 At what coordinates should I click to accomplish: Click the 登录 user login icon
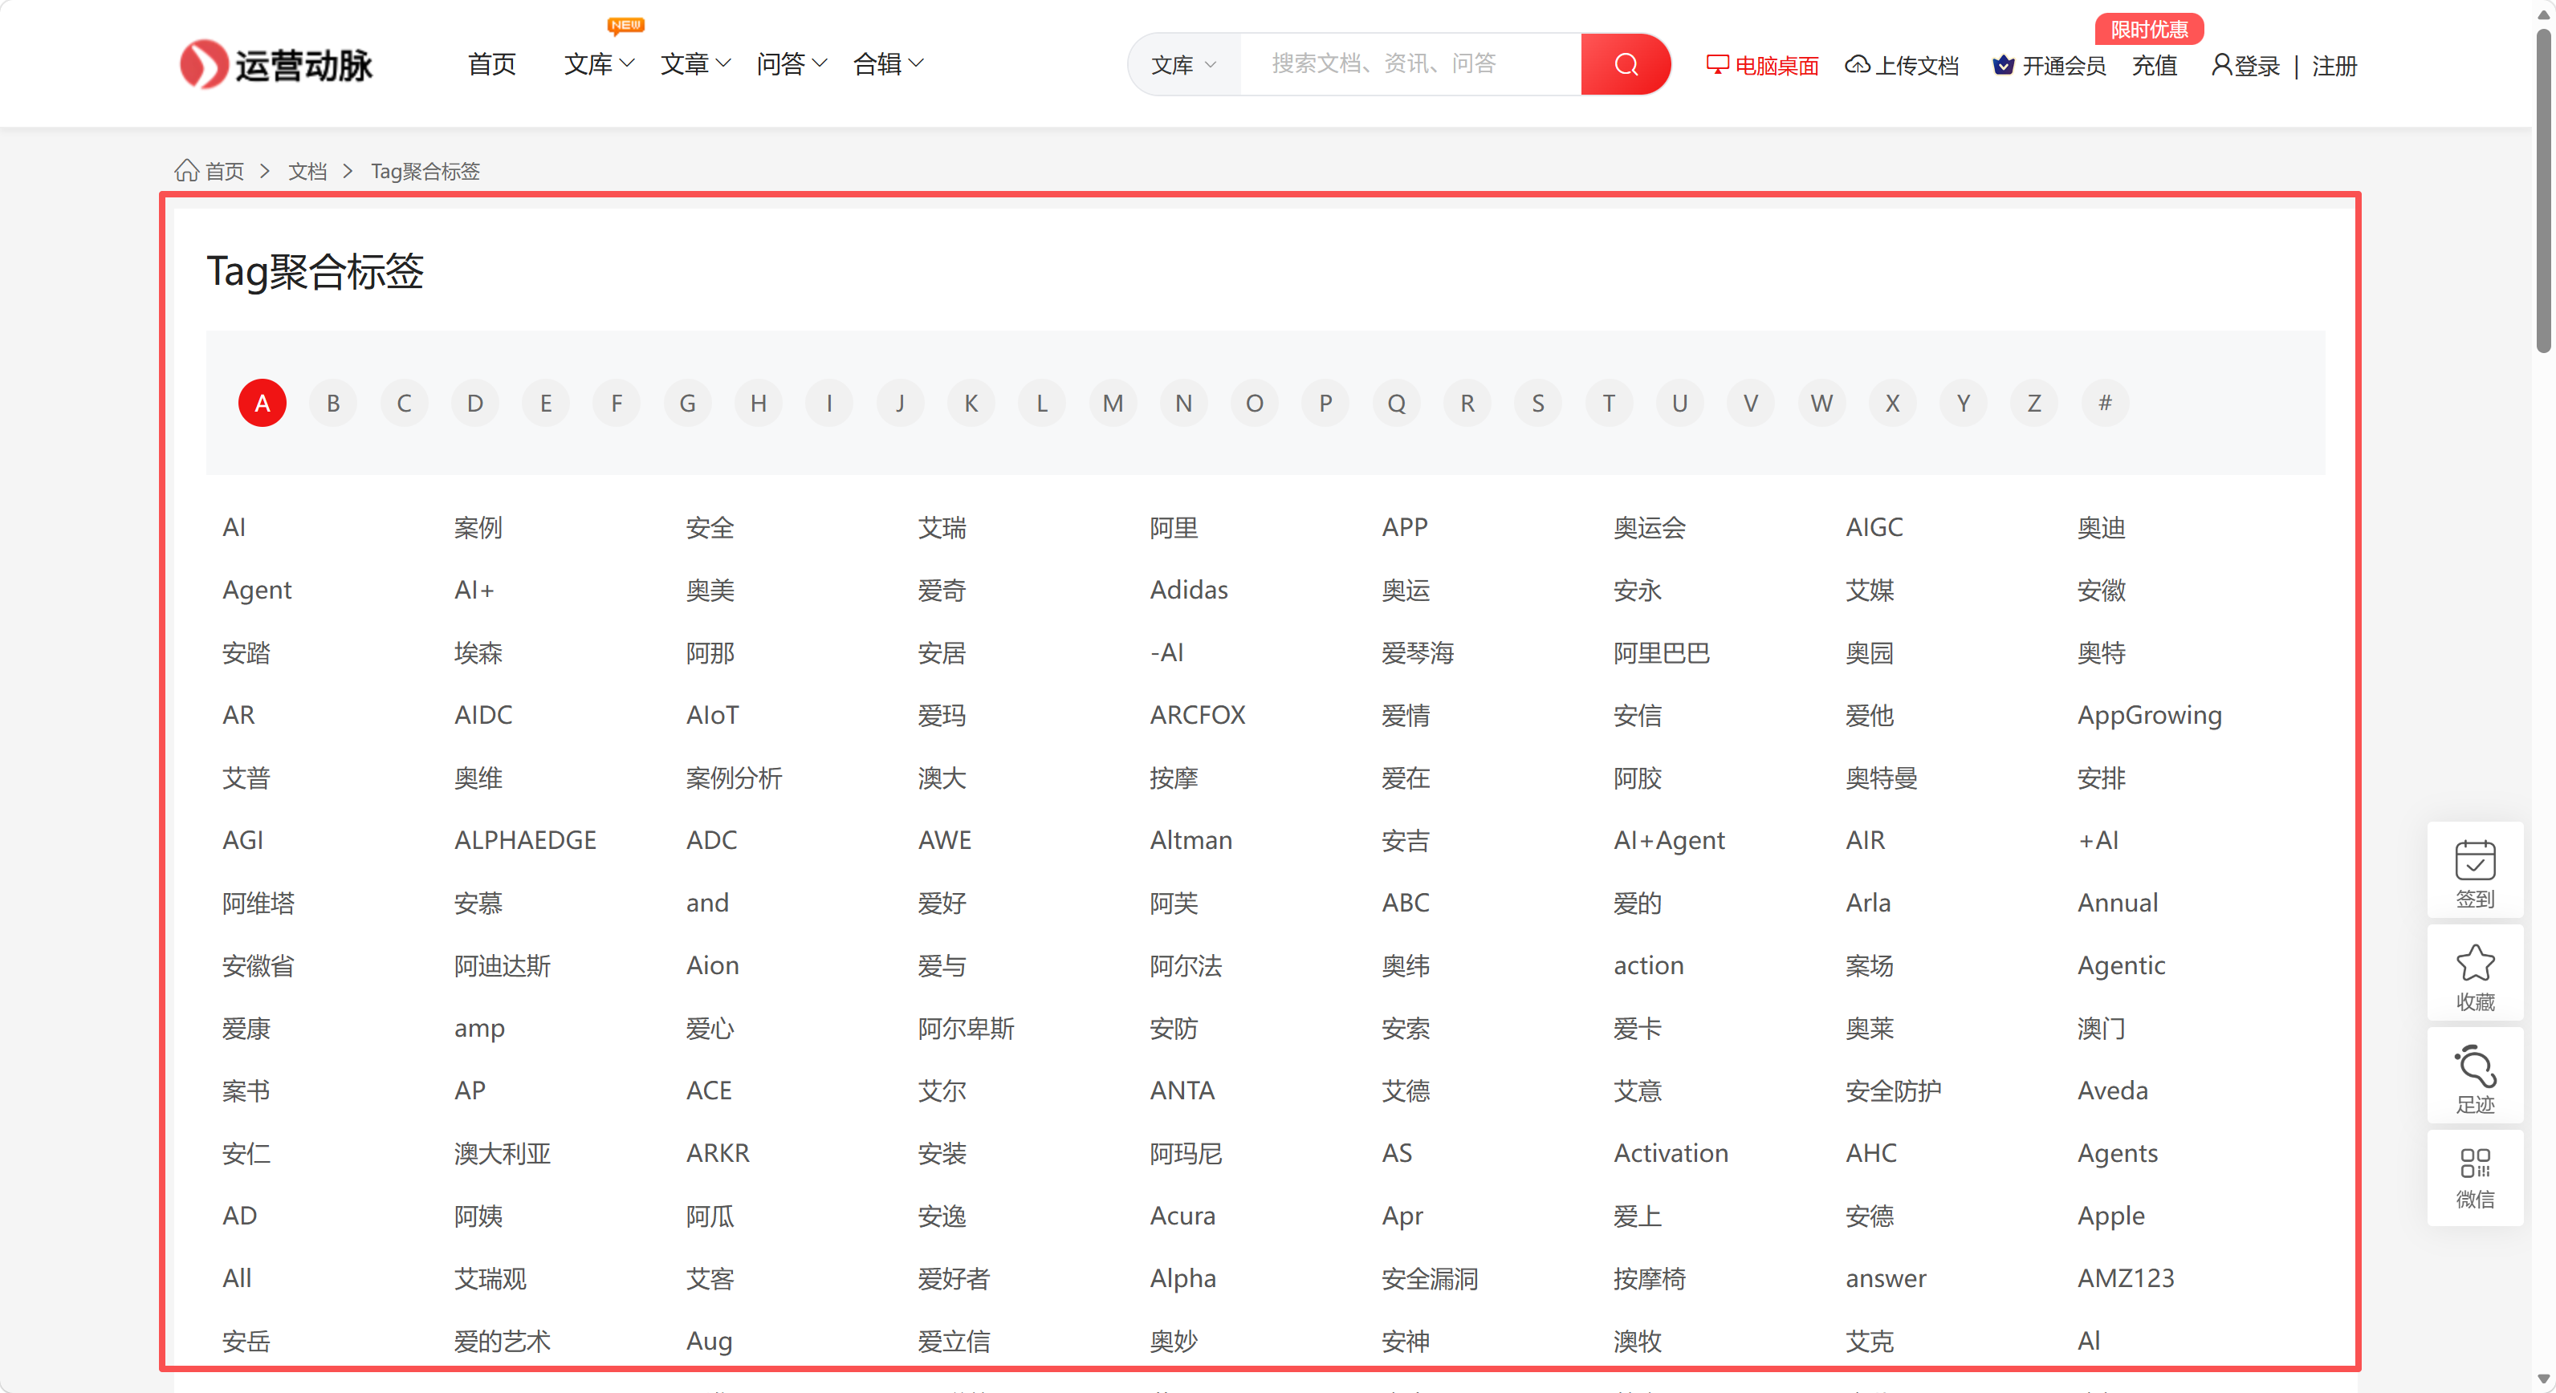2221,66
